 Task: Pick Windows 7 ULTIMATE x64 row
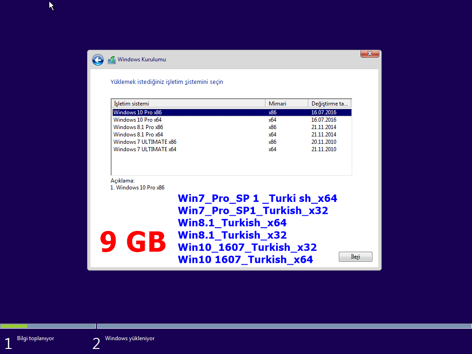click(145, 149)
